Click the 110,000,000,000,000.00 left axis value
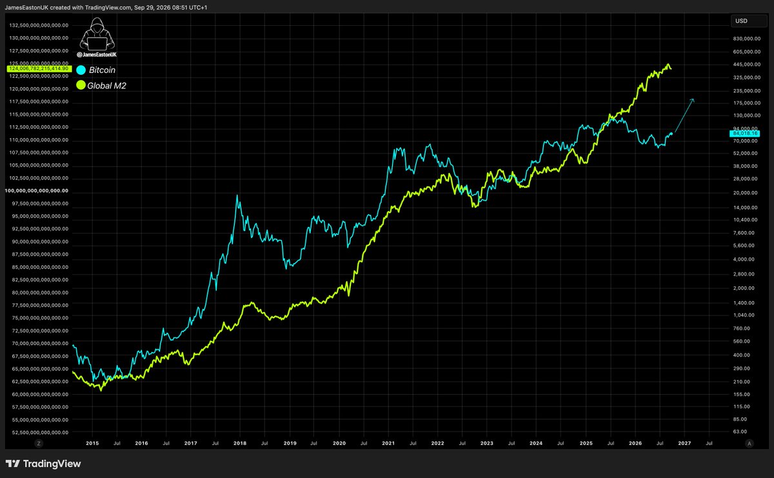The image size is (774, 478). pyautogui.click(x=39, y=140)
